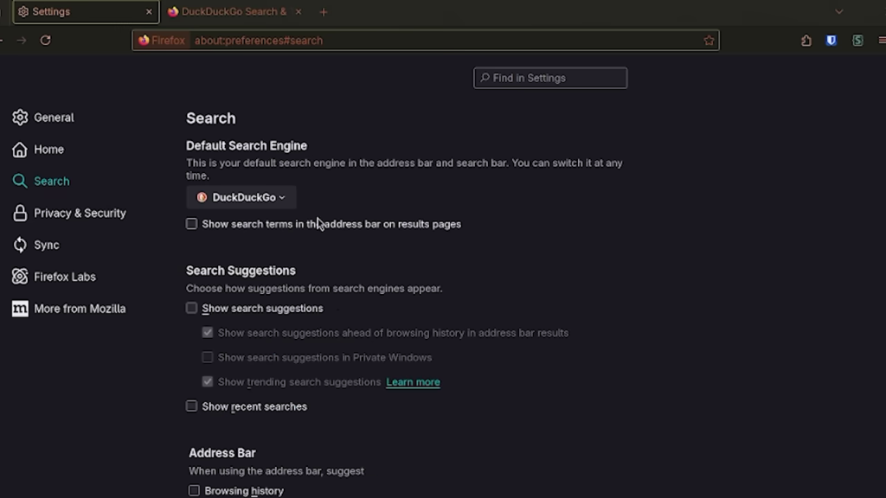
Task: Focus the Find in Settings field
Action: (550, 78)
